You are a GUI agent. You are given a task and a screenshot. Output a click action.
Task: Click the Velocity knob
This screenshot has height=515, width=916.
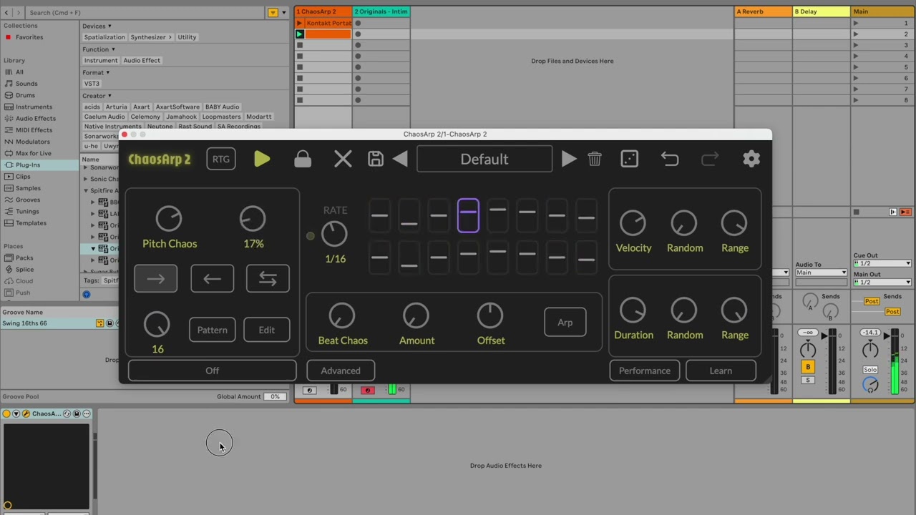pyautogui.click(x=633, y=223)
